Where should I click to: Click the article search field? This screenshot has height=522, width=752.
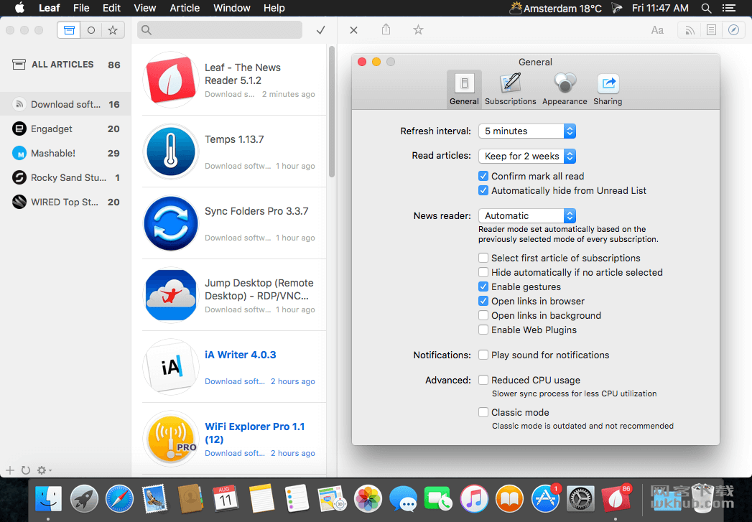pyautogui.click(x=220, y=30)
